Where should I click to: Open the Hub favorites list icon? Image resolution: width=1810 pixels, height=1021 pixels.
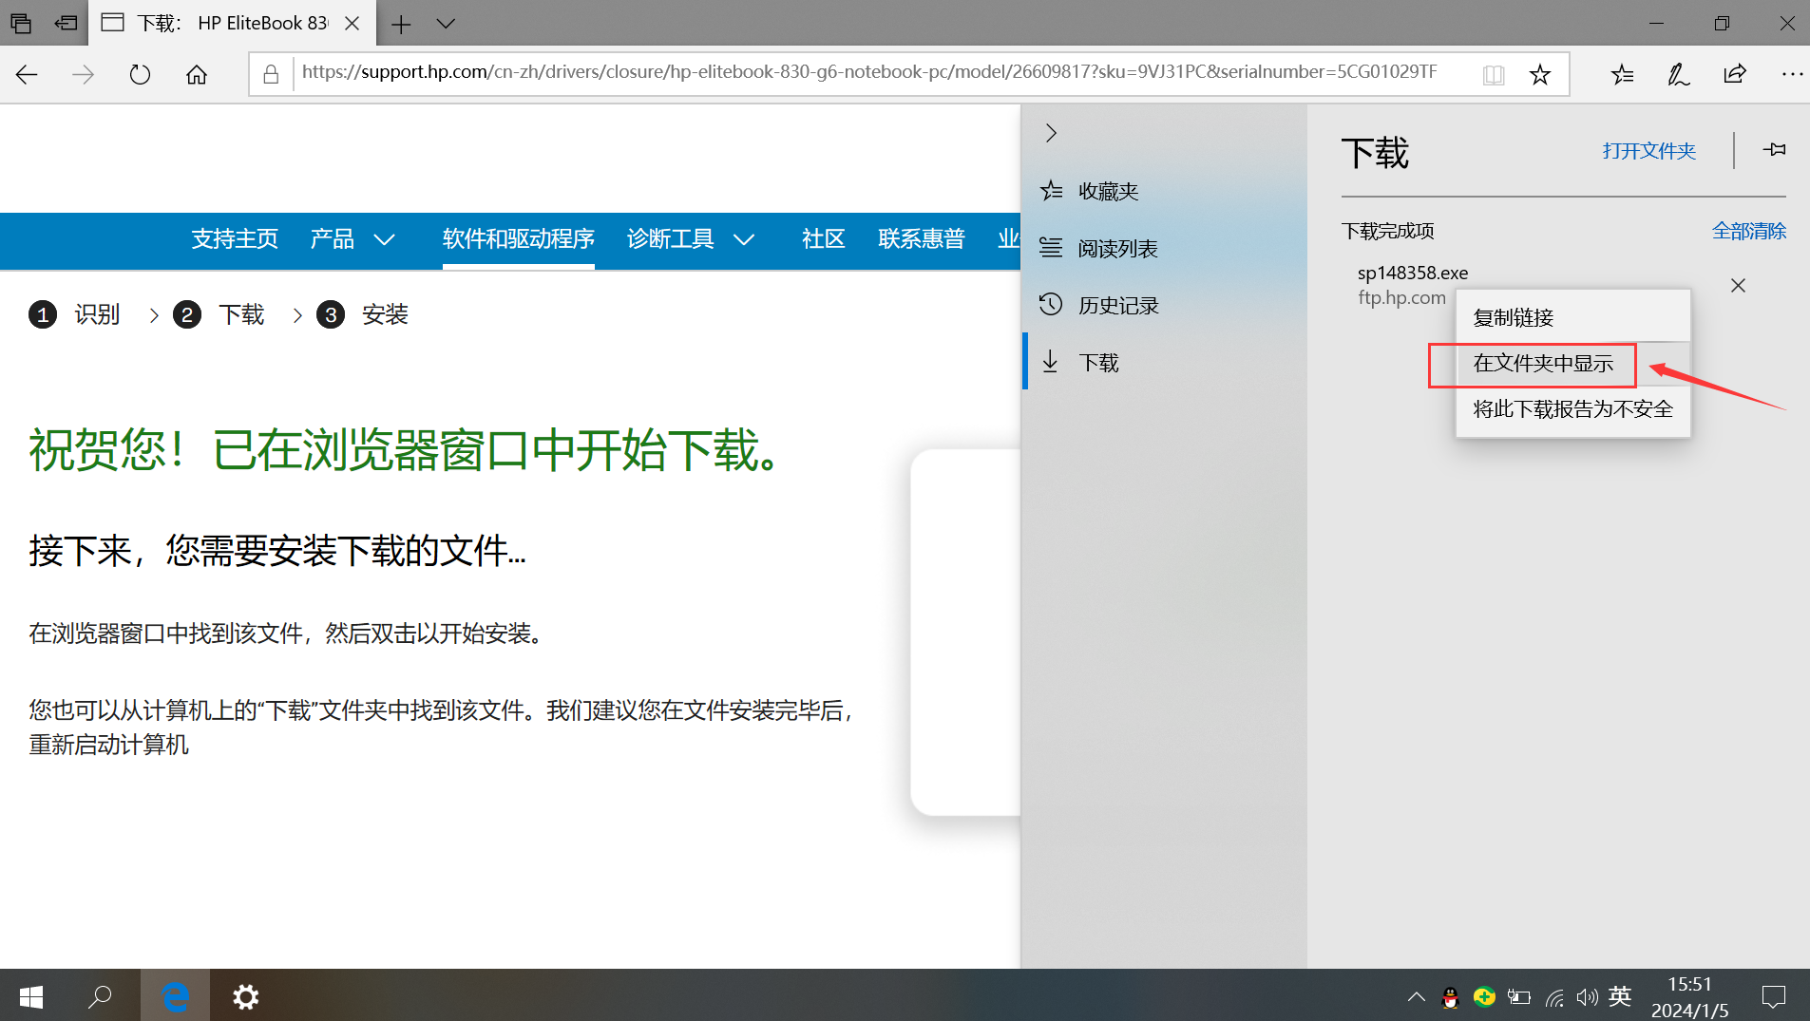[x=1623, y=74]
